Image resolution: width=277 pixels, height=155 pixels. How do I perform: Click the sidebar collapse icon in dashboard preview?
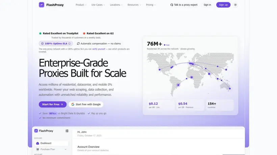click(67, 131)
